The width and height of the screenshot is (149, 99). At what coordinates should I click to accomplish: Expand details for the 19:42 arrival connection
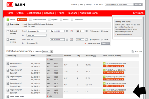tap(8, 90)
